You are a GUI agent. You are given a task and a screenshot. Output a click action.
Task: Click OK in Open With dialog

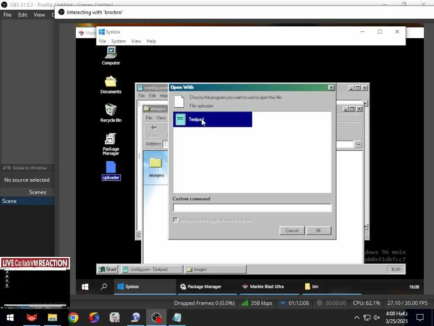[319, 230]
